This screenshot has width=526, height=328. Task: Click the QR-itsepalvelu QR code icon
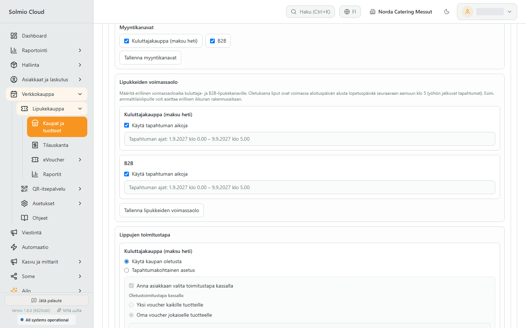tap(24, 189)
